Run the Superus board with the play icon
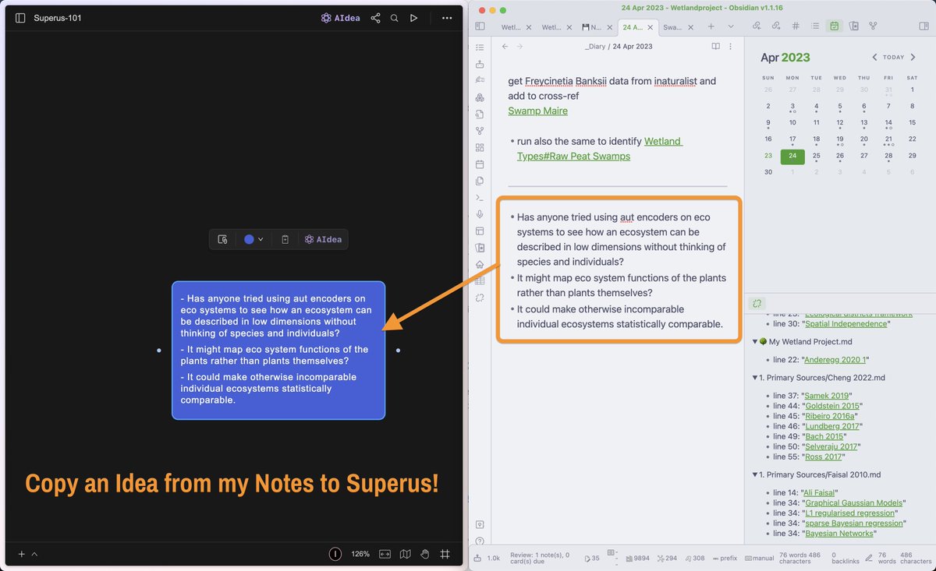This screenshot has height=571, width=936. point(413,17)
